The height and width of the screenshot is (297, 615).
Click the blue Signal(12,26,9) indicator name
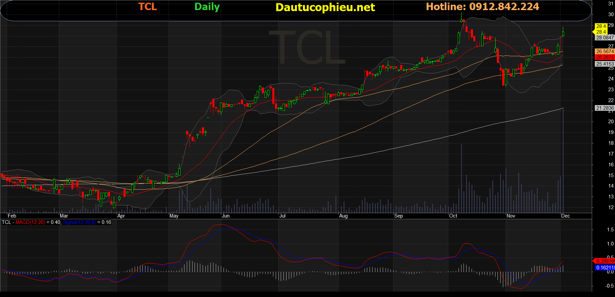click(79, 222)
